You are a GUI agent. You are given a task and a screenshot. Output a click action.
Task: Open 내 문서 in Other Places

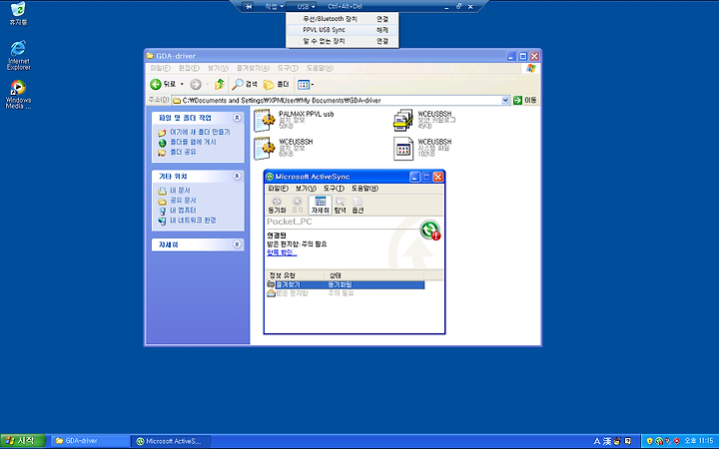pos(180,191)
